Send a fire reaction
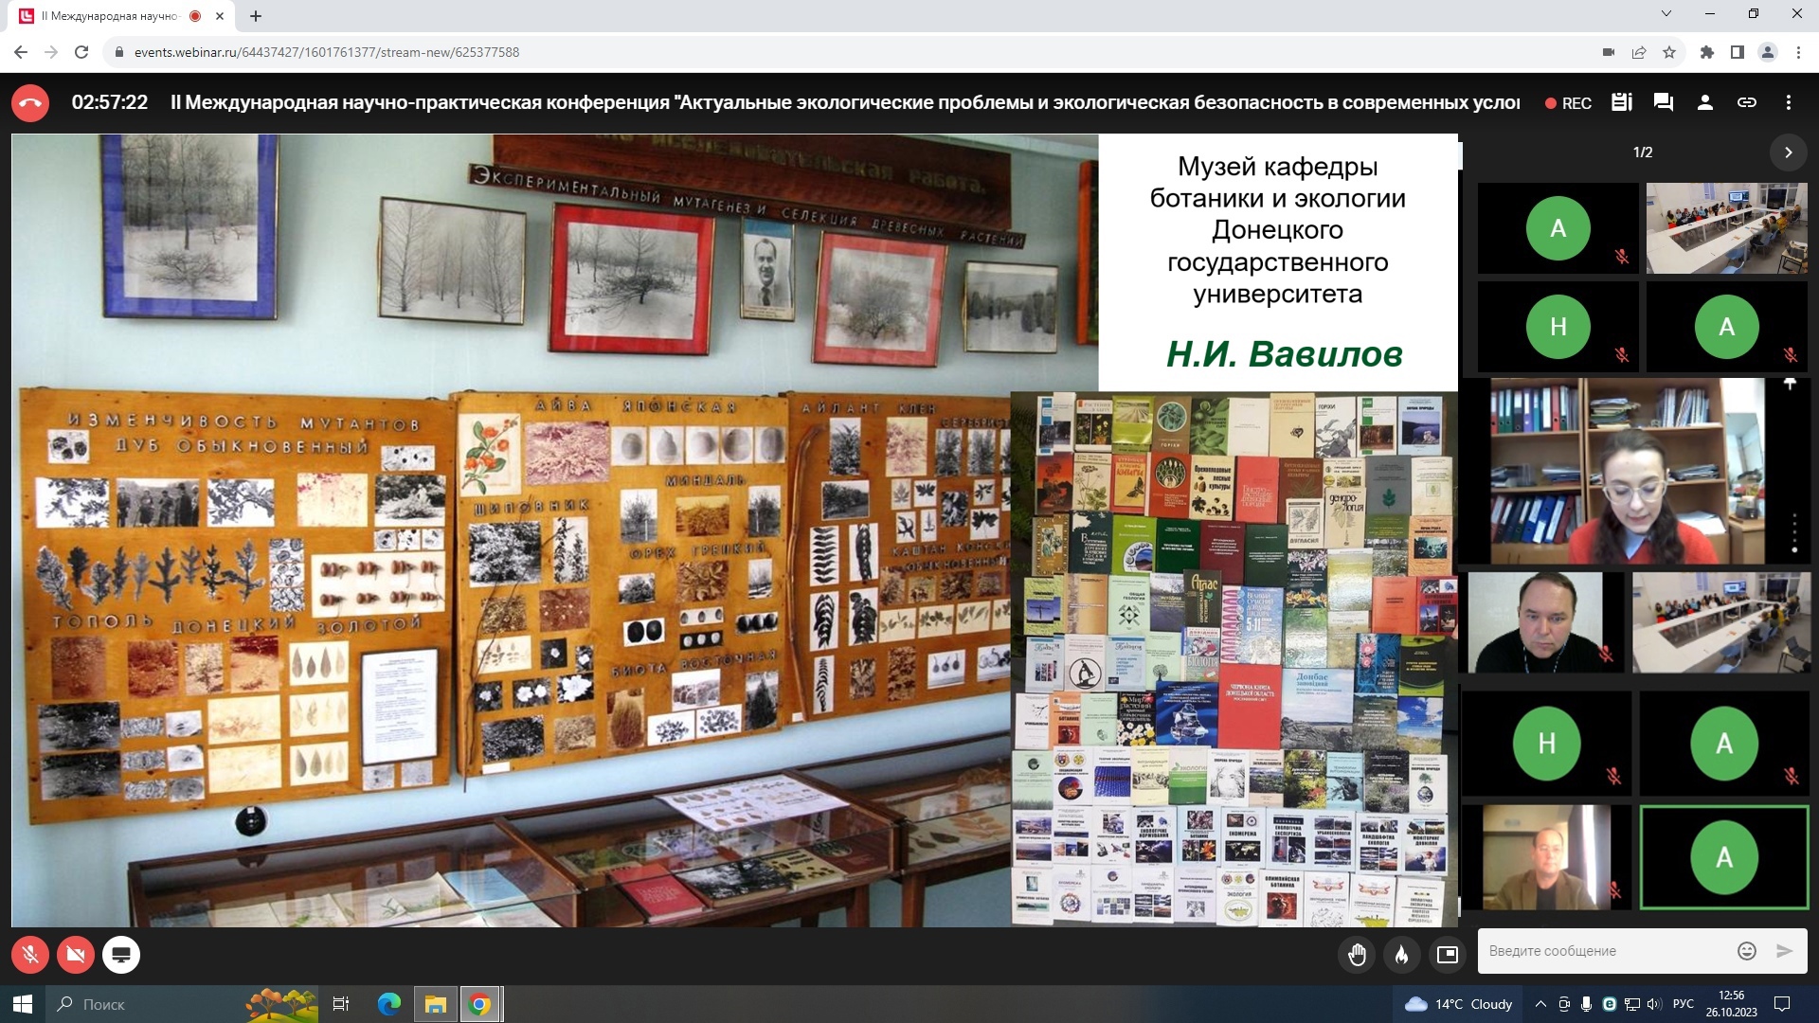 tap(1402, 955)
